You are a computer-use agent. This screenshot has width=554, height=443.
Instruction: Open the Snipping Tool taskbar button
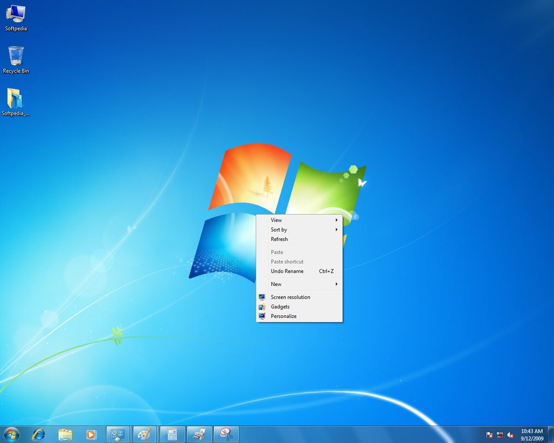coord(226,434)
